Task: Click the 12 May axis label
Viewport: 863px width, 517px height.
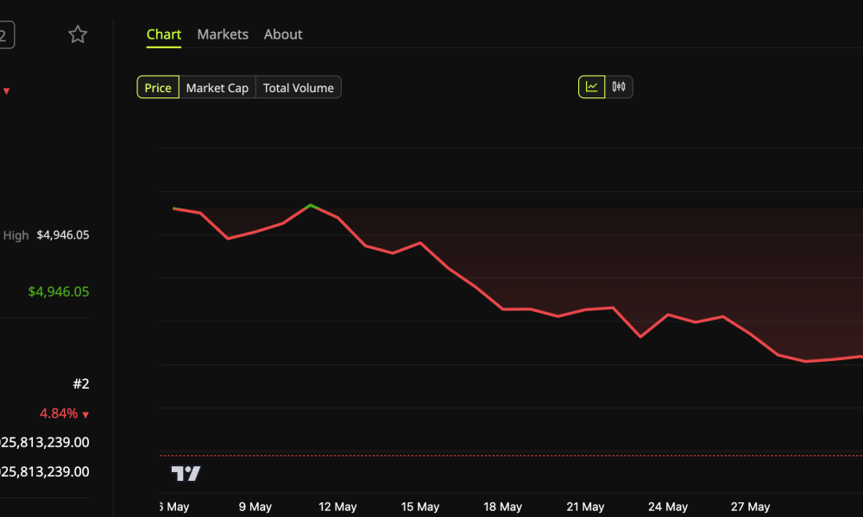Action: point(337,507)
